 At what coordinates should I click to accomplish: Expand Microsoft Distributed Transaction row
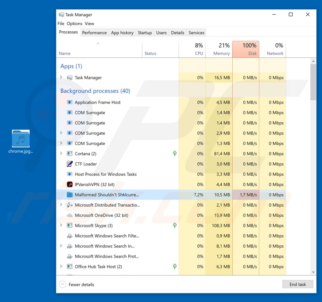(61, 205)
